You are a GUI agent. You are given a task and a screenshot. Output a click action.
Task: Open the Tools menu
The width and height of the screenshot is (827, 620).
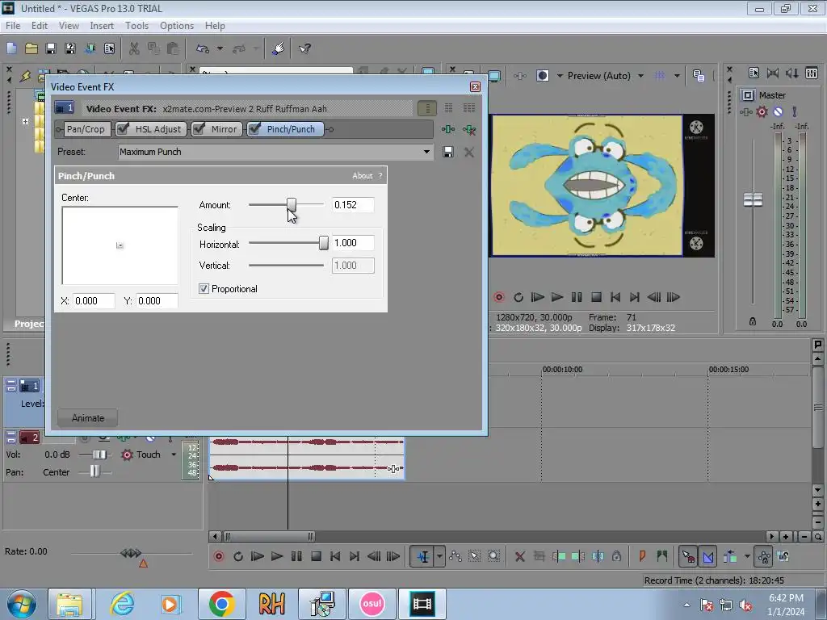click(x=136, y=25)
